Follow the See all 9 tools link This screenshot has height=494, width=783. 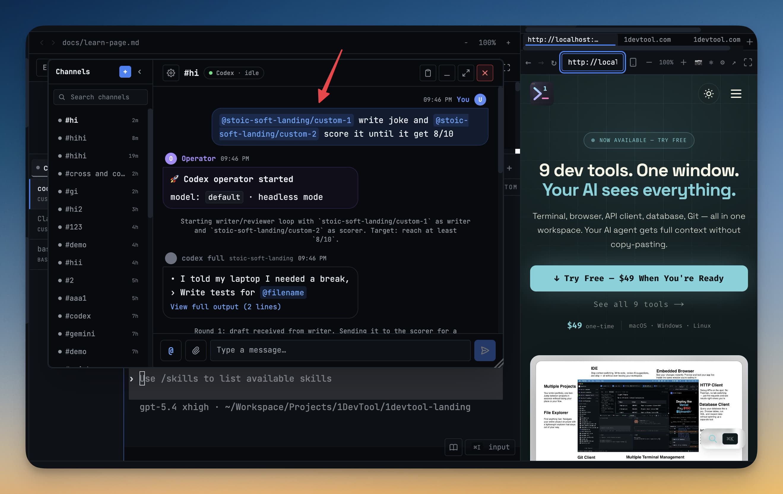639,304
